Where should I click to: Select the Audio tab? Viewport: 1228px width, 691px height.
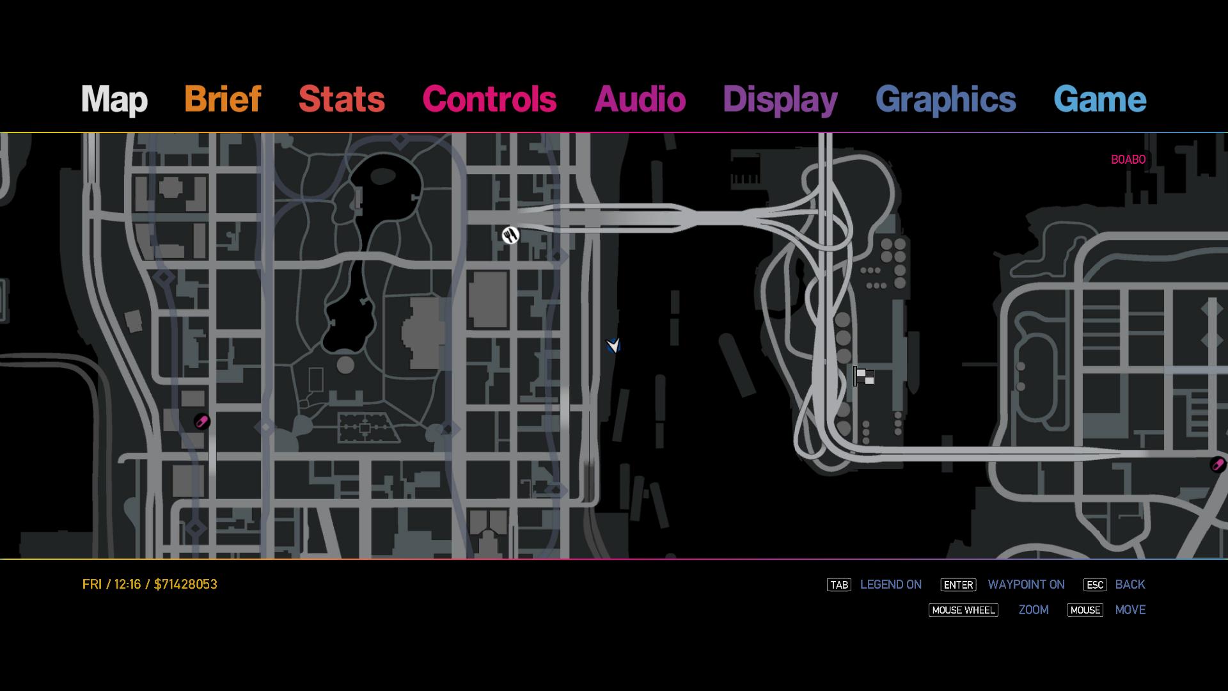[x=640, y=99]
